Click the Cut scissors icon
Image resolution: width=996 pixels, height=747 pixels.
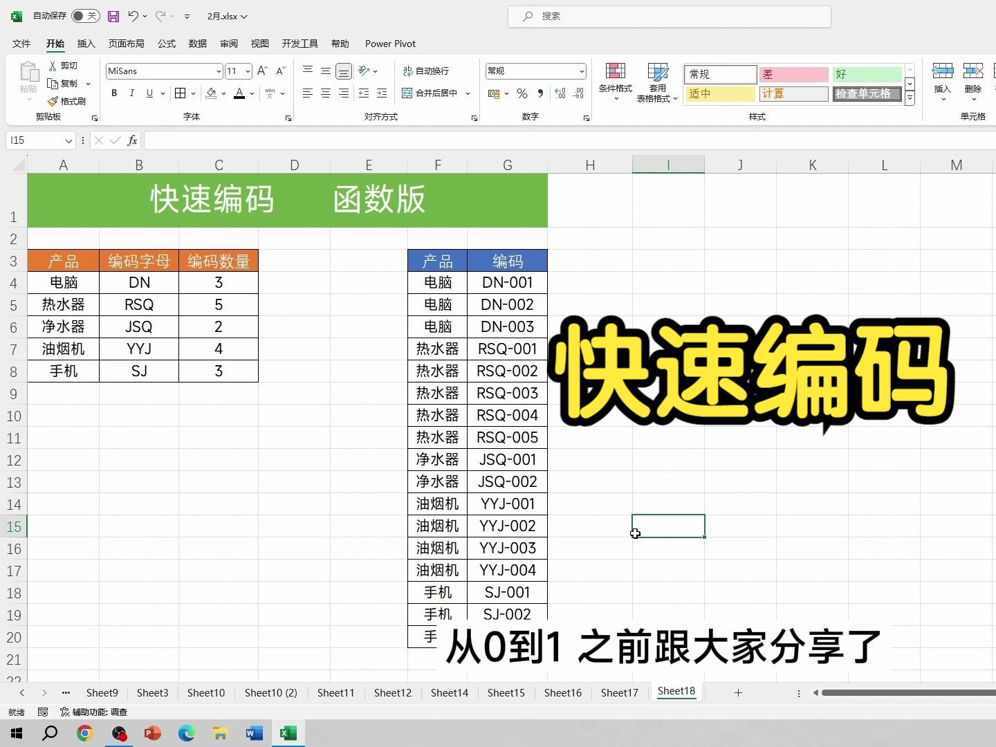(x=53, y=66)
